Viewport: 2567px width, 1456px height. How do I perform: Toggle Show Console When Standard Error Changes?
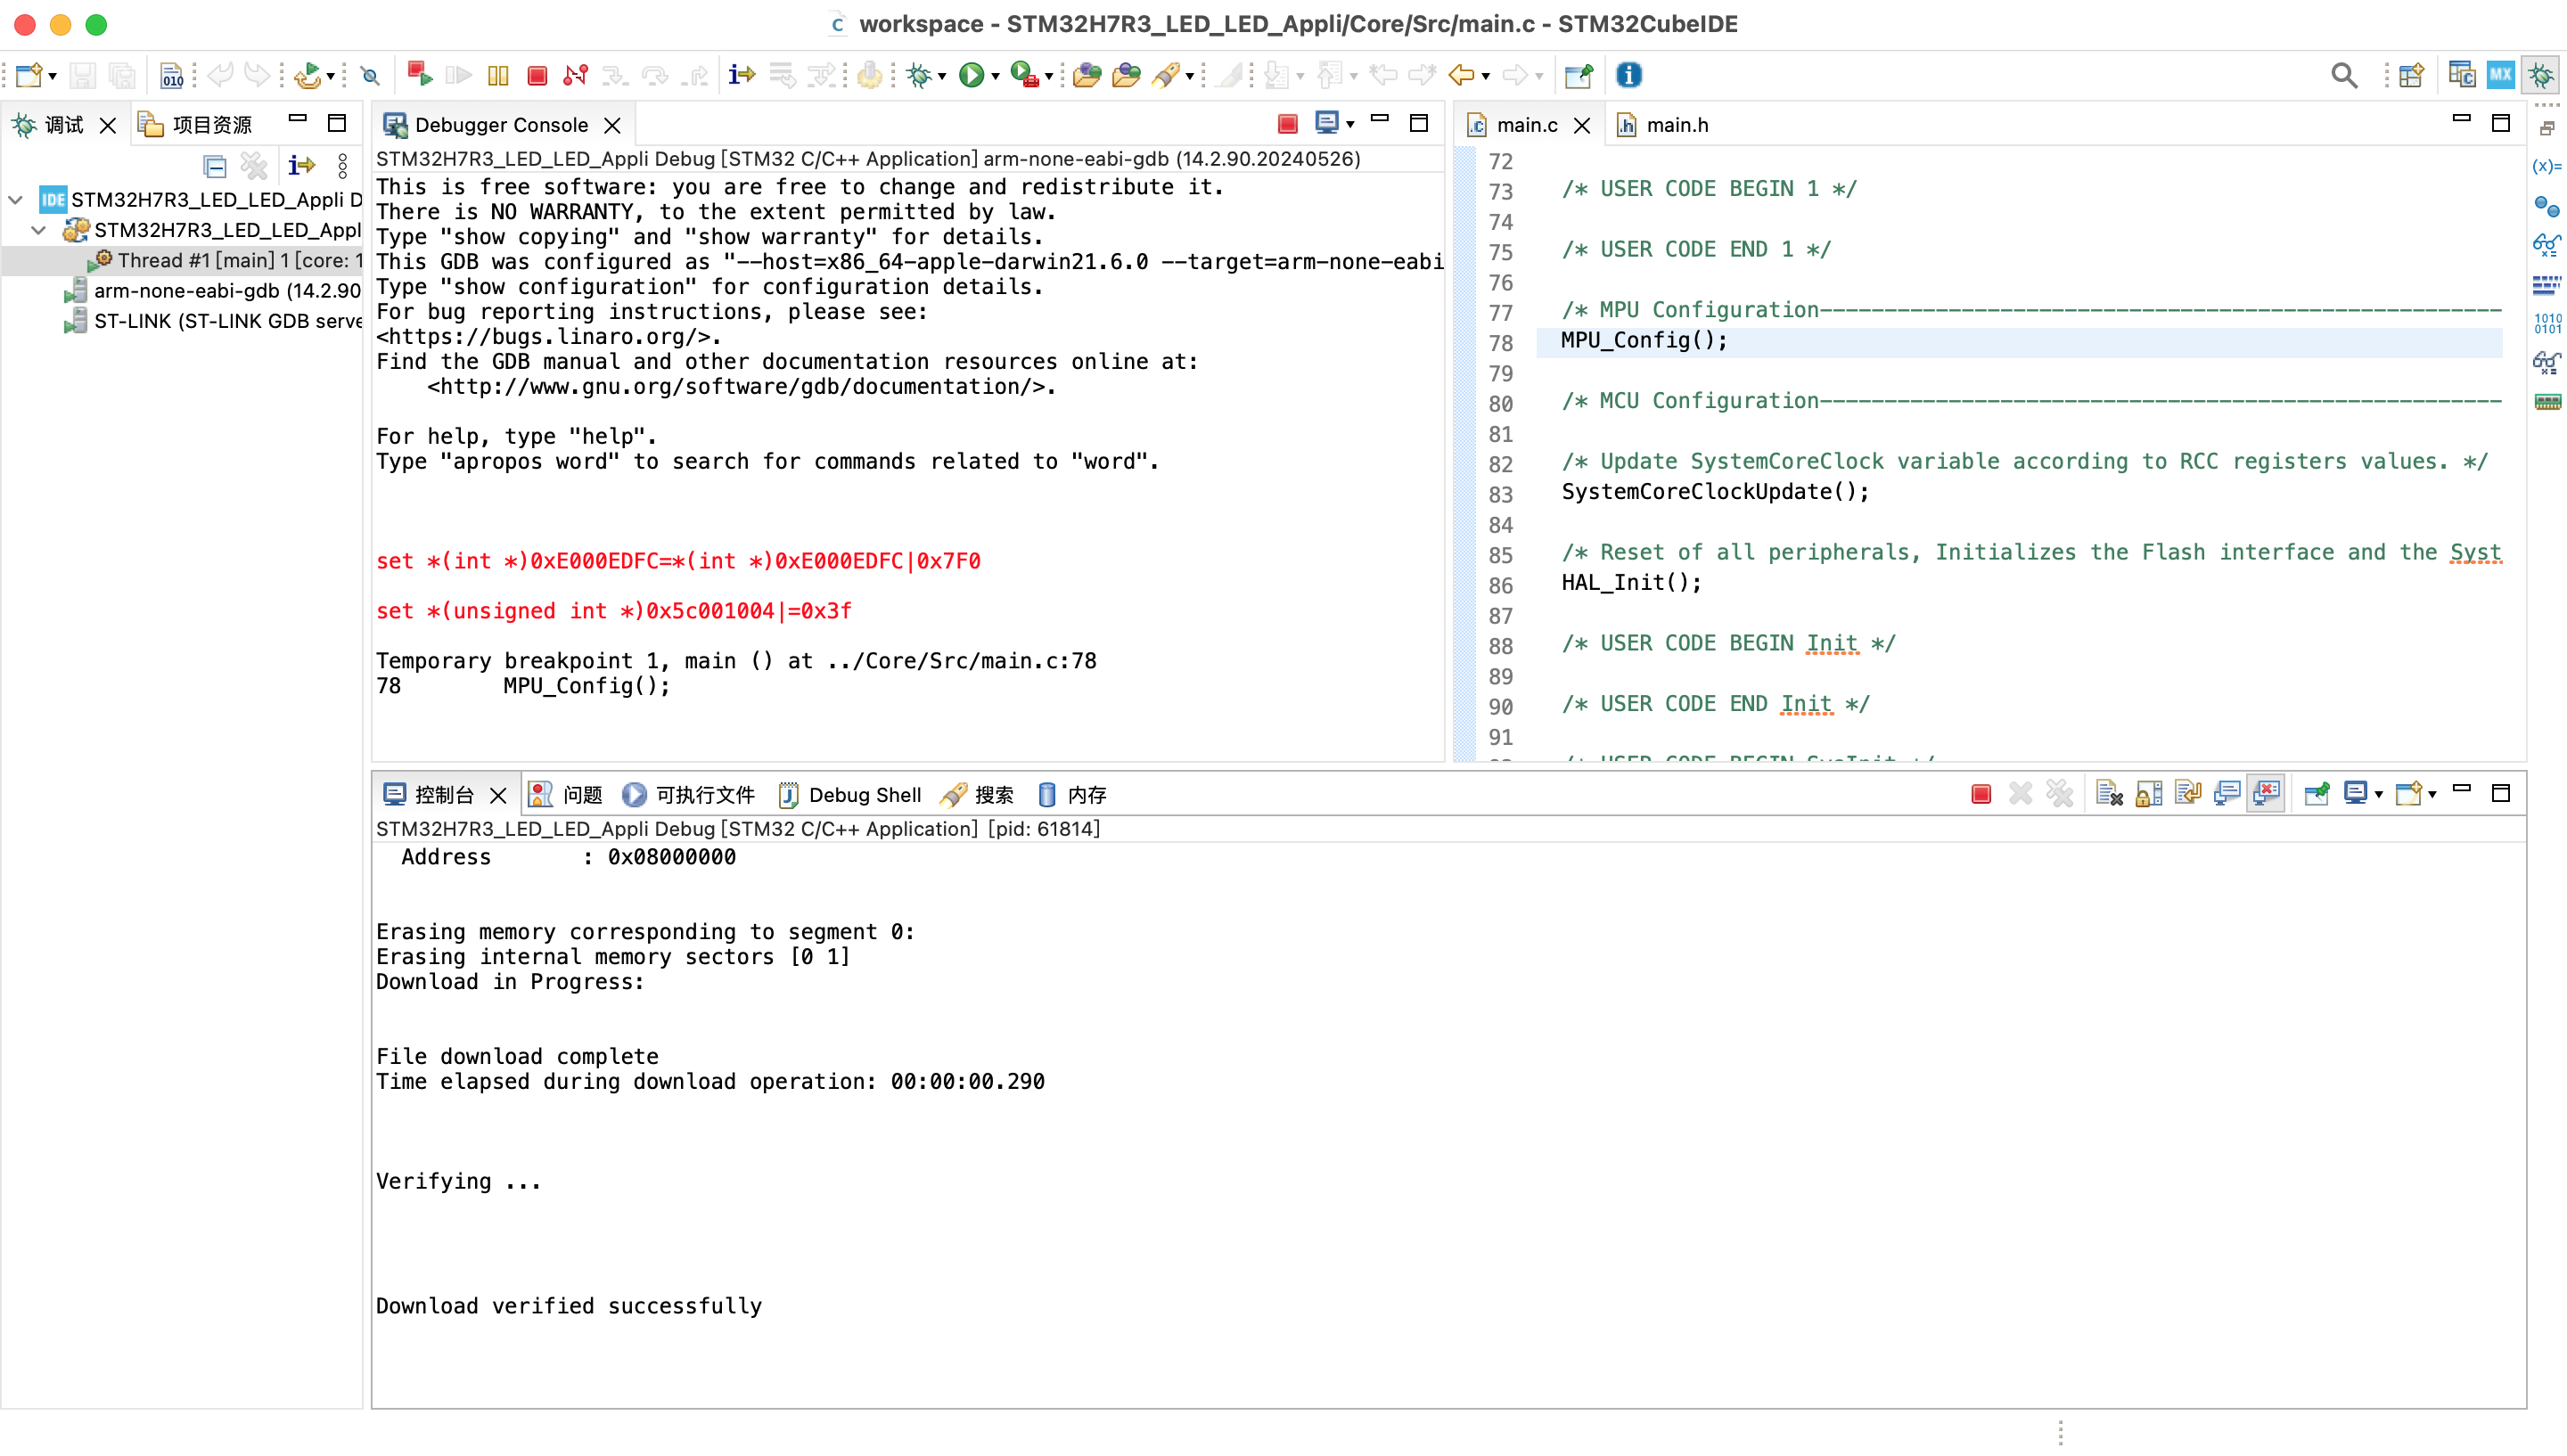pos(2266,794)
